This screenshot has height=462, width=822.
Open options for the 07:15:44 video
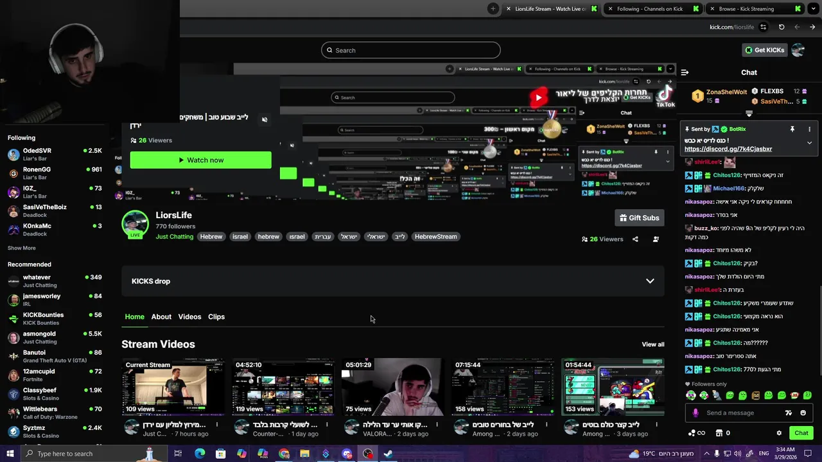547,425
